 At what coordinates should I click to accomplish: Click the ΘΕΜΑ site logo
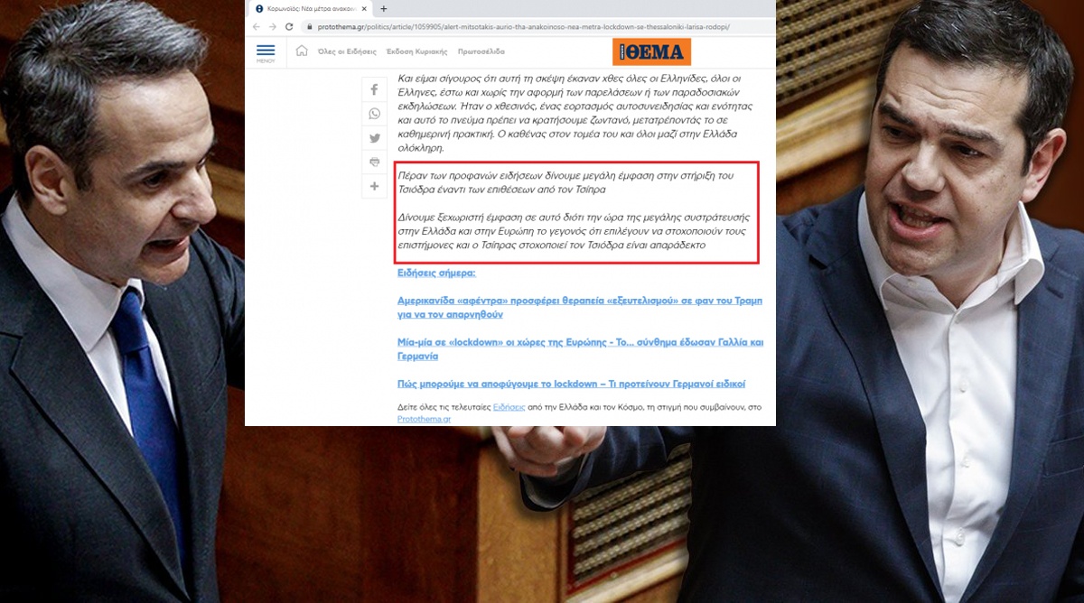click(650, 51)
